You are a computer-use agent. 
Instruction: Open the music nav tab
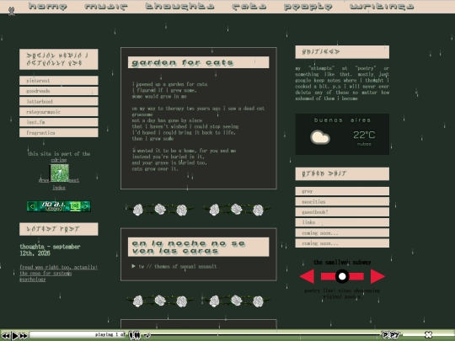(106, 7)
